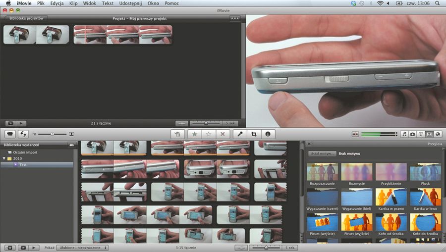
Task: Play the project from beginning
Action: [x=21, y=123]
